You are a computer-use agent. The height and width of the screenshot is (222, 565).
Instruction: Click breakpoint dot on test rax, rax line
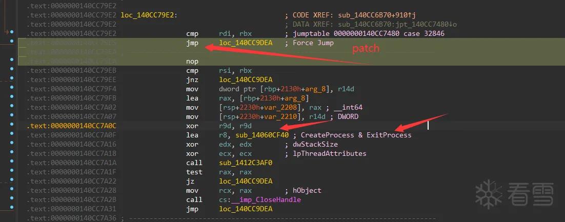click(11, 170)
